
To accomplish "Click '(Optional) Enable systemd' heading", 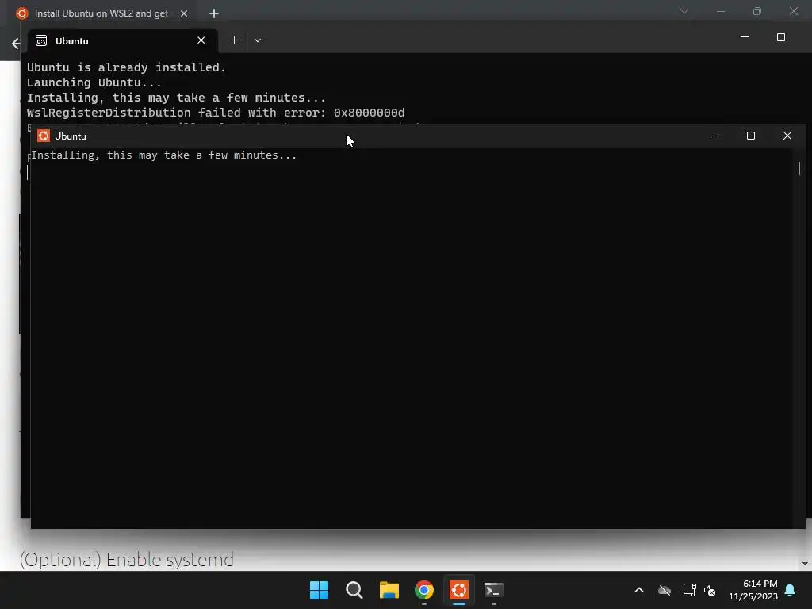I will point(127,560).
